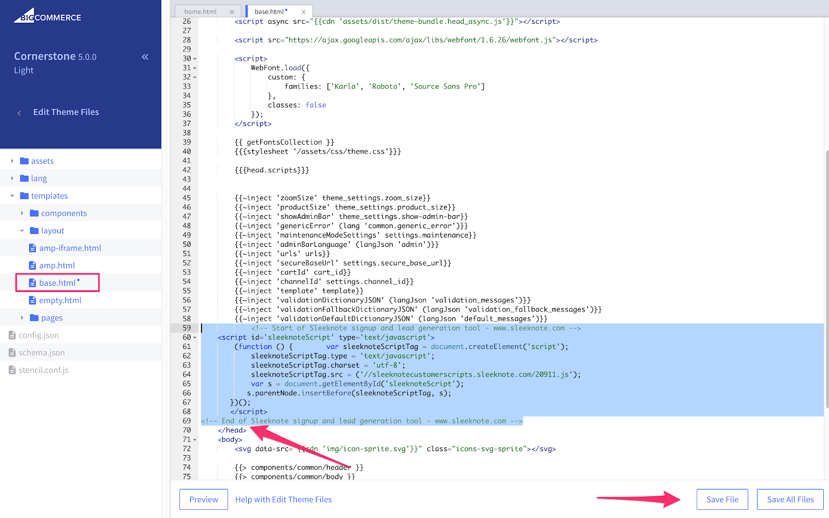829x518 pixels.
Task: Click the closing head tag on line 70
Action: 232,430
